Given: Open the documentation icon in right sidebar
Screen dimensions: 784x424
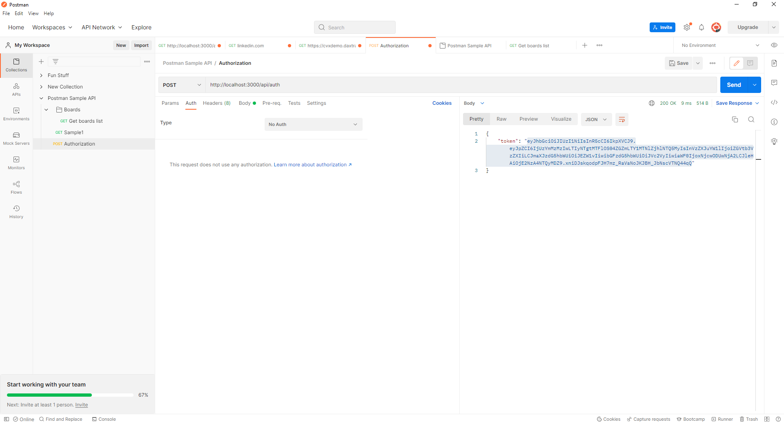Looking at the screenshot, I should pyautogui.click(x=774, y=63).
